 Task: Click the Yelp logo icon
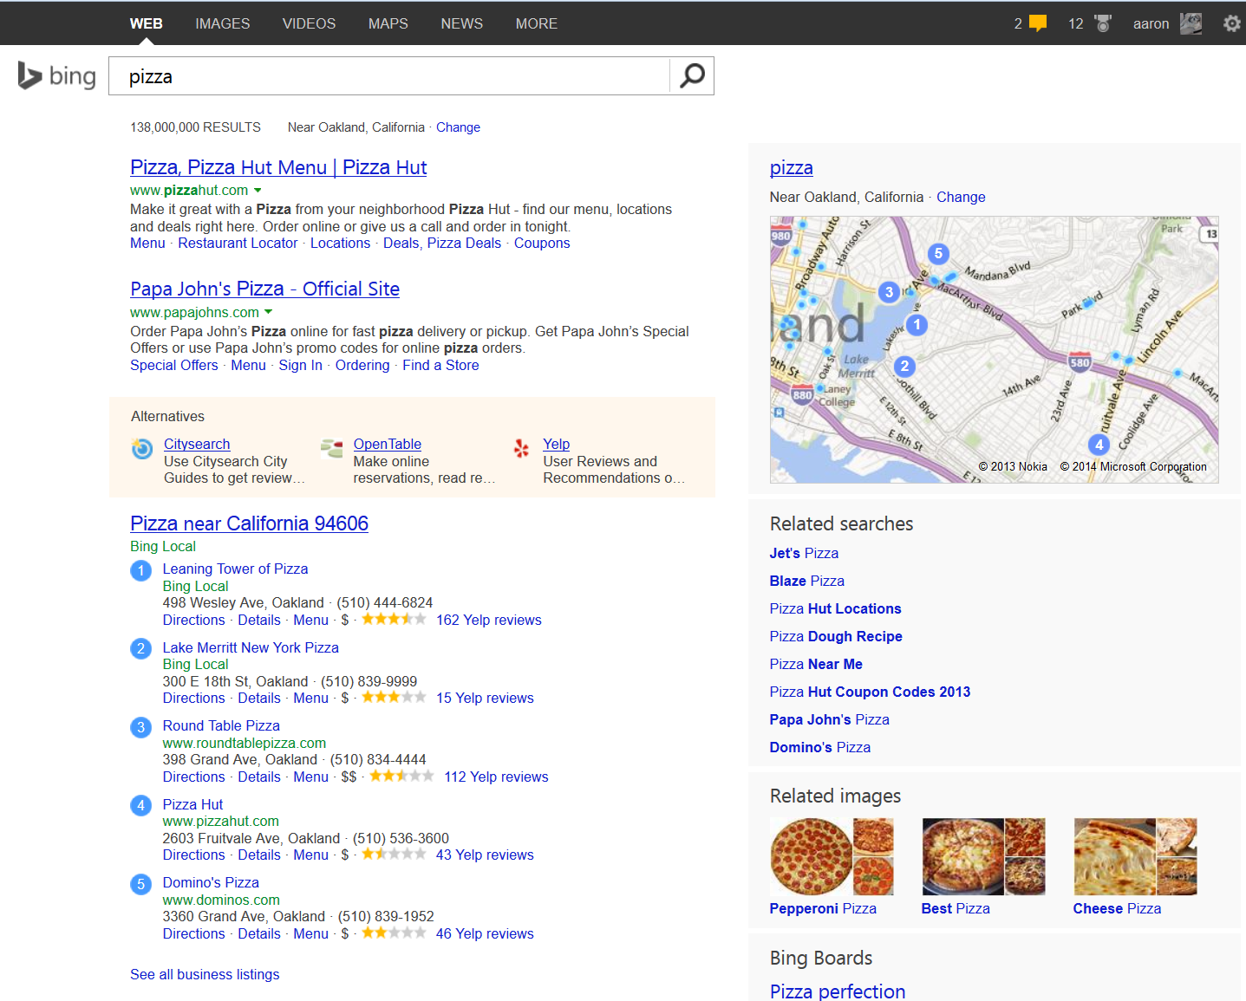(x=521, y=448)
